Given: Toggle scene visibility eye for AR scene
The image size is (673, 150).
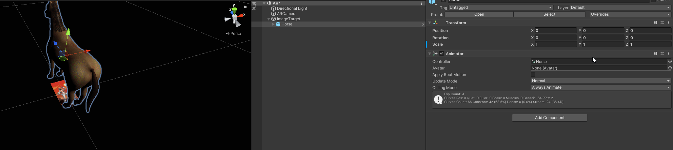Looking at the screenshot, I should 254,3.
